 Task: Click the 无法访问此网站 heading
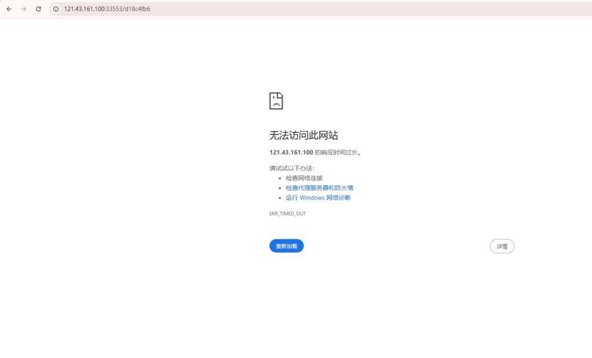304,135
